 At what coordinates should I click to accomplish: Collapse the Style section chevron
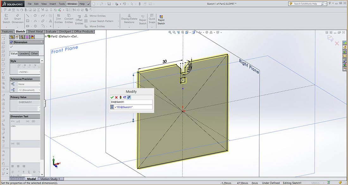[42, 61]
